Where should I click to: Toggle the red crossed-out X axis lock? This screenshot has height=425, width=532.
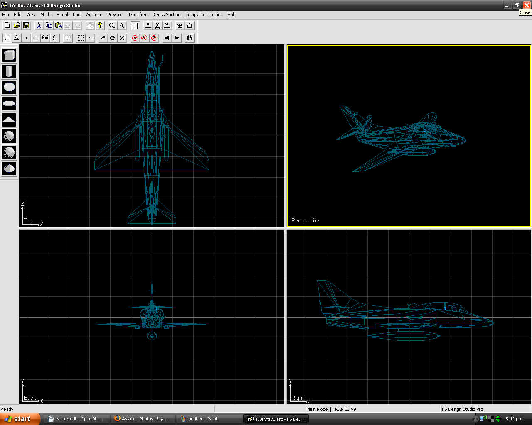point(135,38)
